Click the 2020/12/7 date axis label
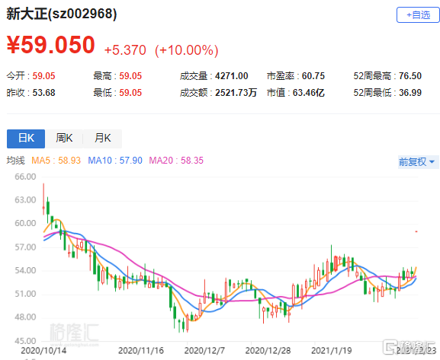440x360 pixels. [x=204, y=351]
